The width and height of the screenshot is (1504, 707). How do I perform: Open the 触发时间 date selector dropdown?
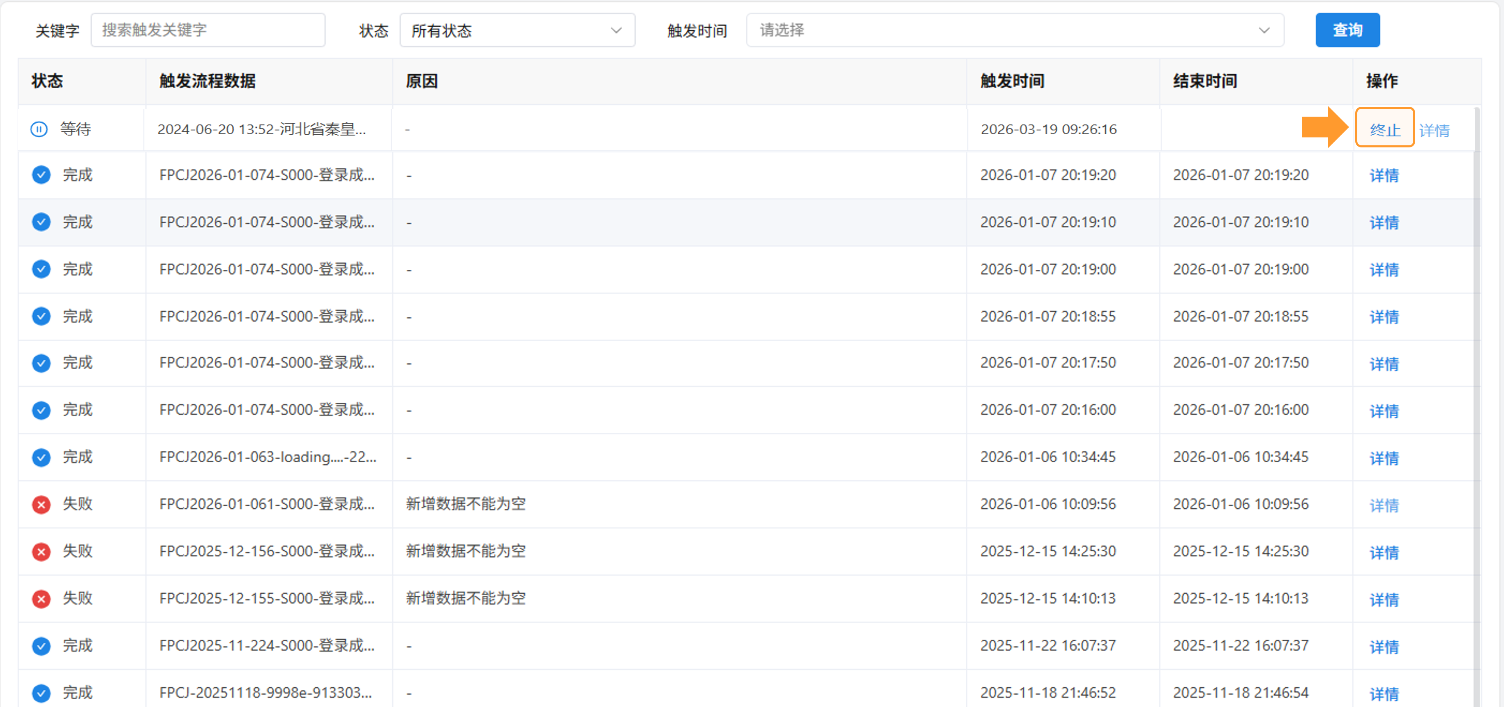[x=1014, y=30]
